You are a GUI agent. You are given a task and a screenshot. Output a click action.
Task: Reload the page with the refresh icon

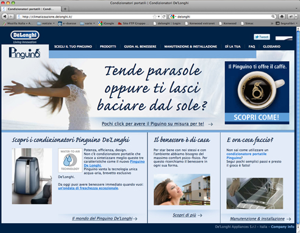164,17
